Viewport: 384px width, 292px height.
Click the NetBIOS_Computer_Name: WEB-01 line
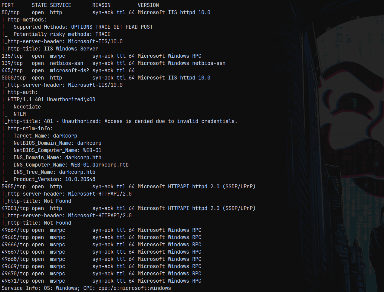pos(57,150)
